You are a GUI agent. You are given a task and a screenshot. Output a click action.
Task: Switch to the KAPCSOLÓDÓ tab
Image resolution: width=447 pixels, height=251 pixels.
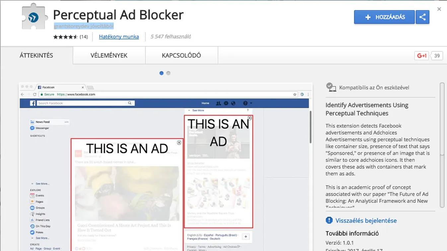click(x=181, y=55)
